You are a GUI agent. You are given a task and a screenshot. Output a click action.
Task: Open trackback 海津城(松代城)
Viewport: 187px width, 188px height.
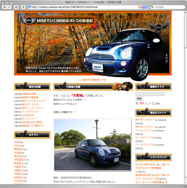pos(144,175)
